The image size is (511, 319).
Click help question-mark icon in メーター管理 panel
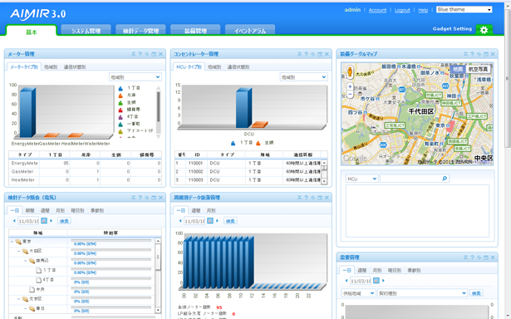[140, 54]
